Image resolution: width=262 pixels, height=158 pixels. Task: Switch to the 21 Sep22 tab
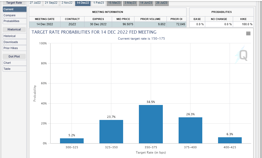[51, 3]
